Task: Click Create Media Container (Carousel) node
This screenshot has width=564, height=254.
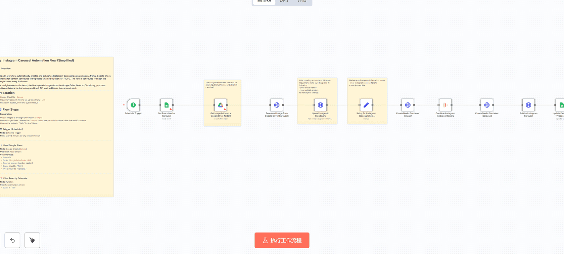Action: (x=487, y=105)
